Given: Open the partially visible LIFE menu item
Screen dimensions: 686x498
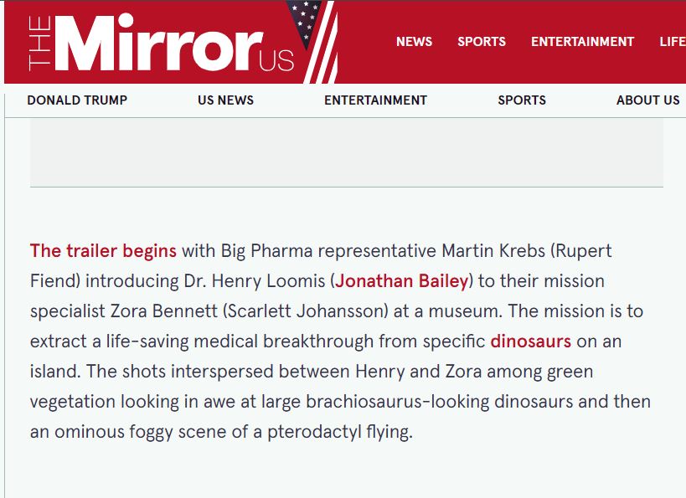Looking at the screenshot, I should (x=673, y=42).
